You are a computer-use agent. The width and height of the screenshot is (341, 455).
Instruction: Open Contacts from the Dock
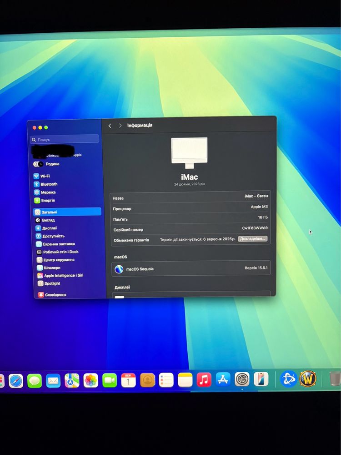(147, 380)
